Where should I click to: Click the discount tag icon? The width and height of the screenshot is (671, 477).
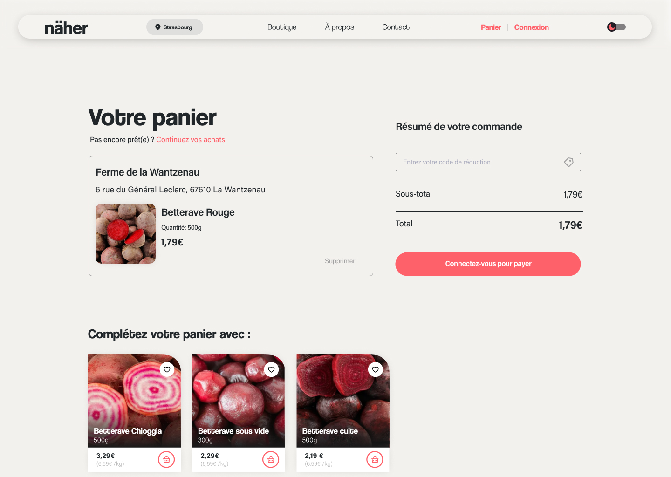568,162
